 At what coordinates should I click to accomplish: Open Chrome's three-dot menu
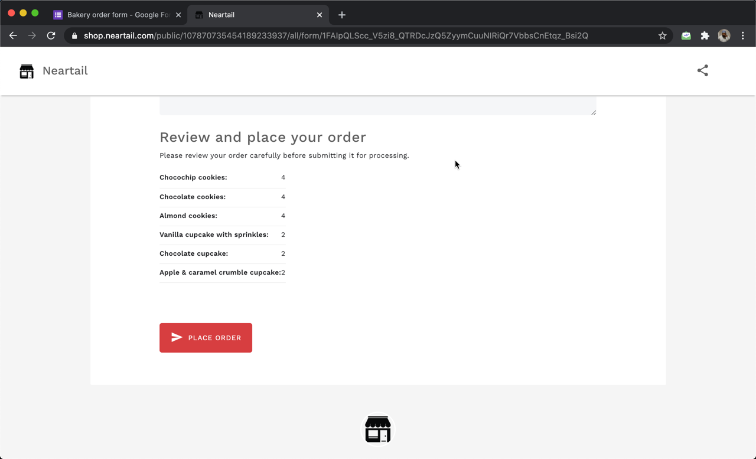coord(743,35)
